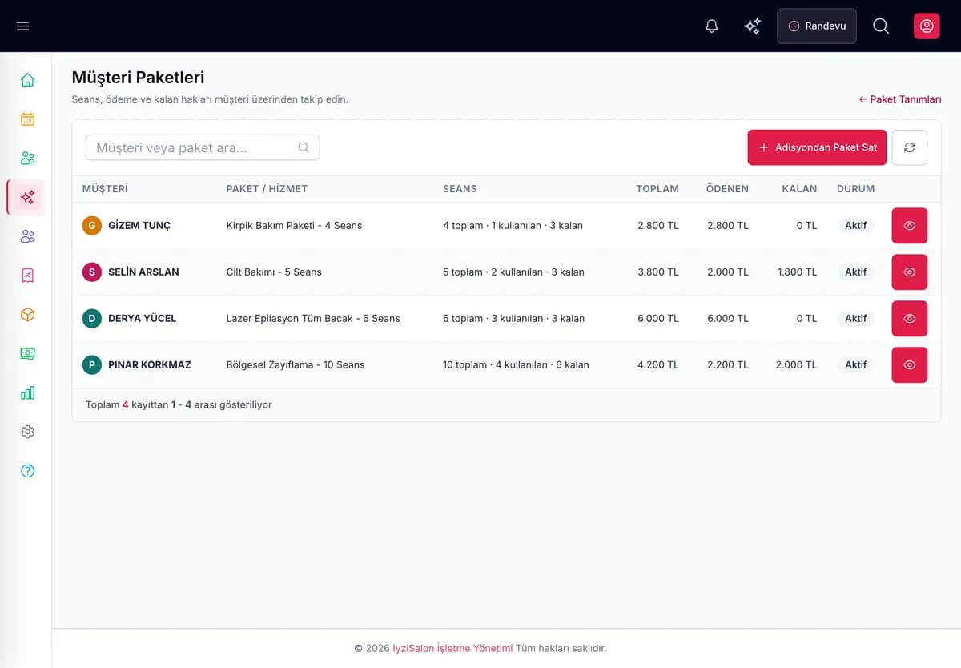Open the calendar icon in the sidebar
Image resolution: width=961 pixels, height=668 pixels.
pos(27,119)
